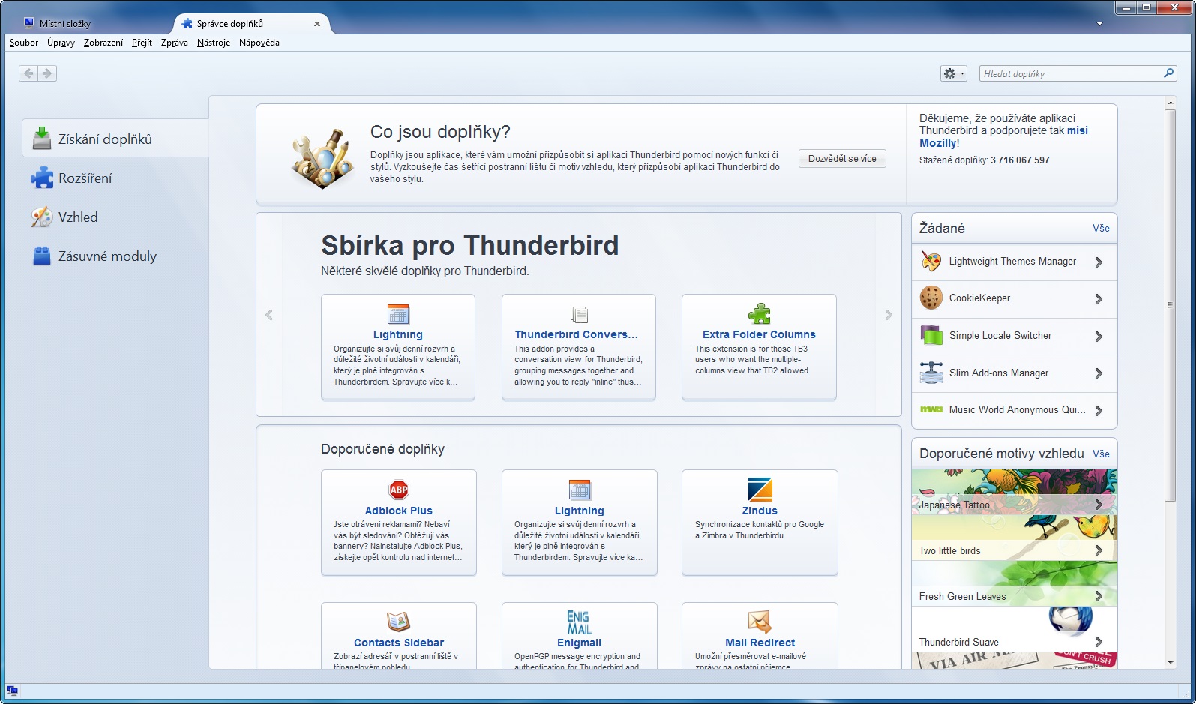
Task: Open the Zobrazení menu
Action: click(103, 43)
